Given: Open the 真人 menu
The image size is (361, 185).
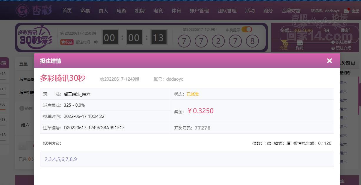Looking at the screenshot, I should pyautogui.click(x=103, y=11).
